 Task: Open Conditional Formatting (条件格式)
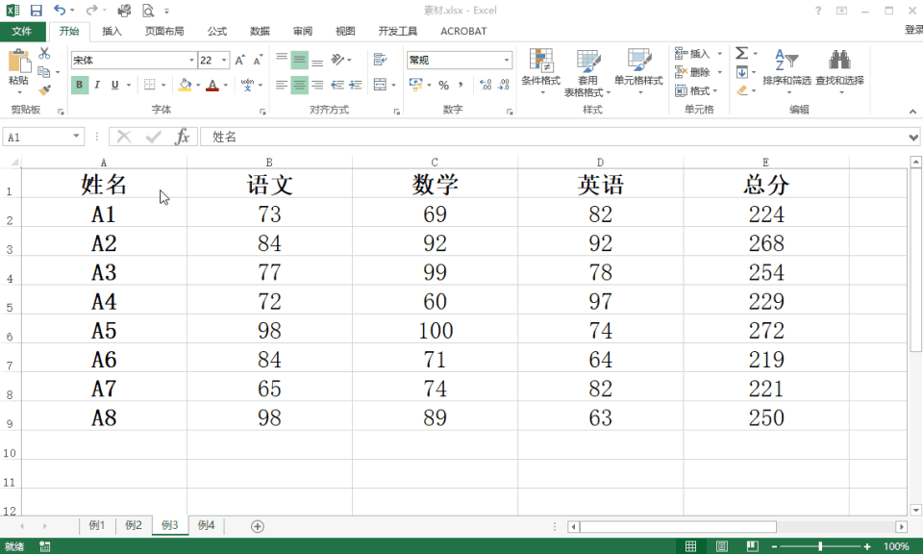541,72
